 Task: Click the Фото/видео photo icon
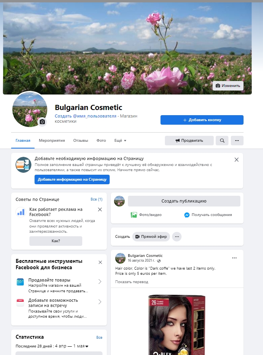click(134, 215)
